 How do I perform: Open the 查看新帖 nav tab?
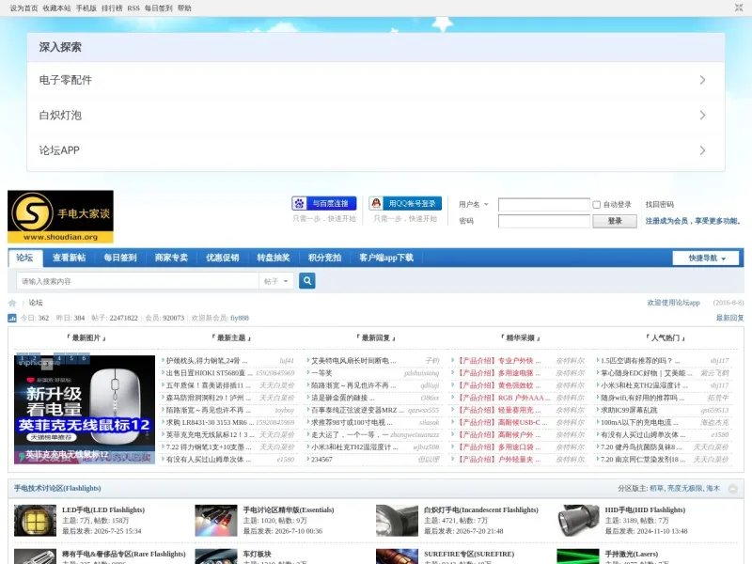69,258
